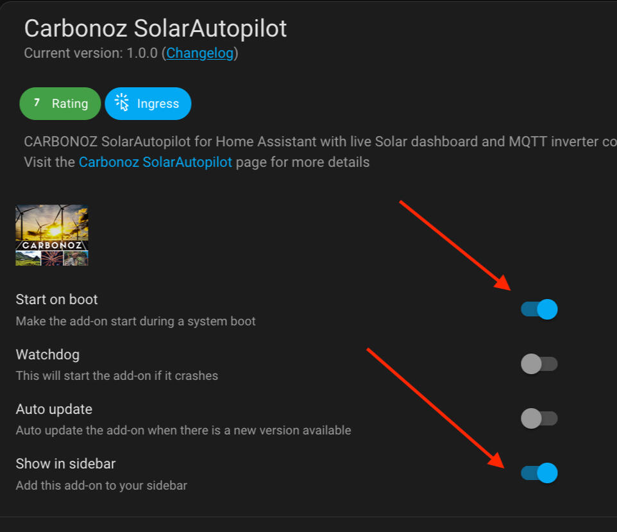This screenshot has width=617, height=532.
Task: Click the Carbonoz logo image
Action: 52,235
